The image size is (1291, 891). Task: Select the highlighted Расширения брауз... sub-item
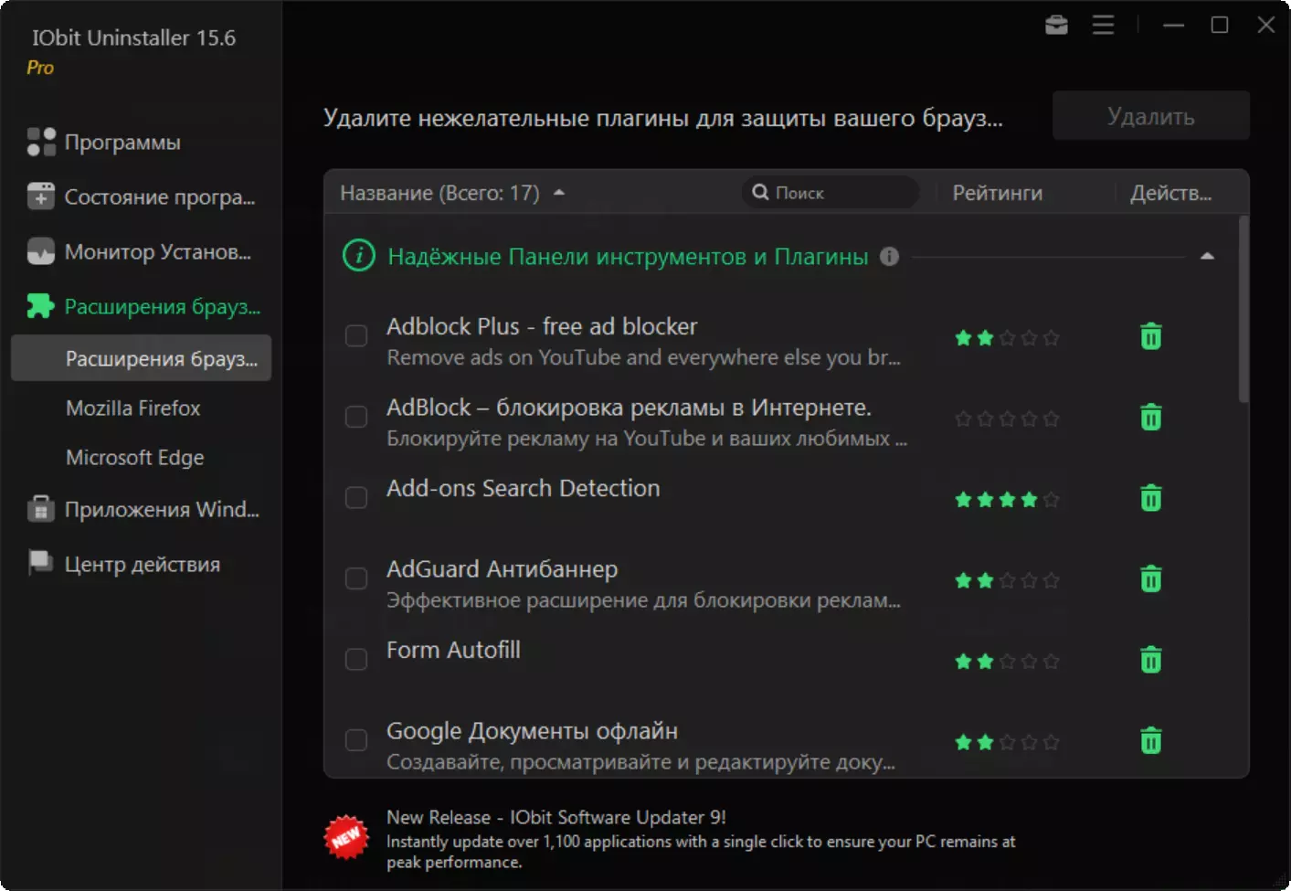coord(141,357)
